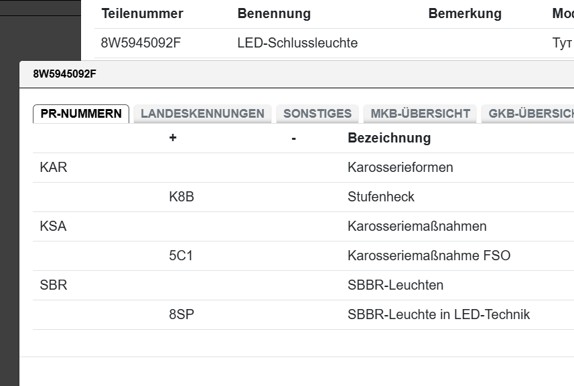The width and height of the screenshot is (574, 386).
Task: Show the MKB-ÜBERSICHT tab
Action: (x=421, y=114)
